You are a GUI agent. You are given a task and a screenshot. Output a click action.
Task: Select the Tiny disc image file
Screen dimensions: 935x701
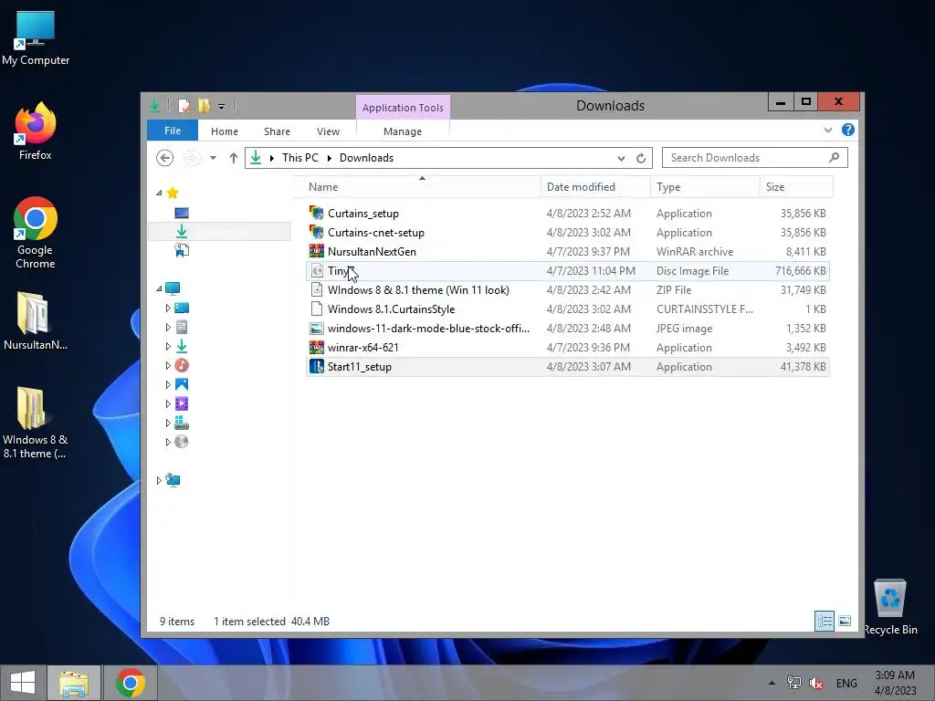click(x=567, y=270)
